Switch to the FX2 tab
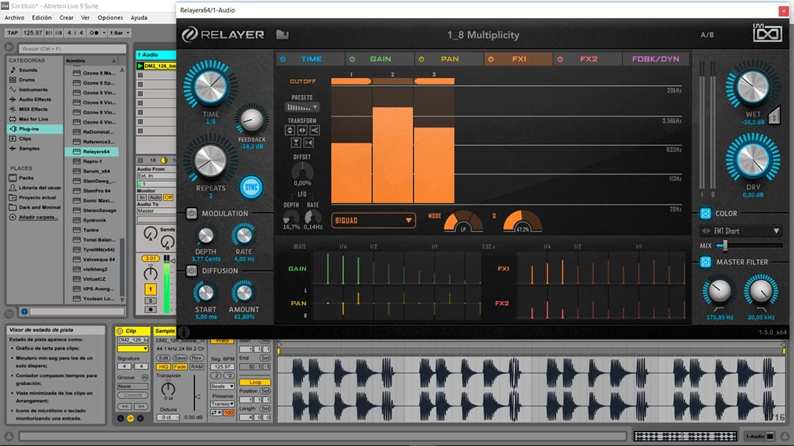The width and height of the screenshot is (794, 446). [587, 59]
